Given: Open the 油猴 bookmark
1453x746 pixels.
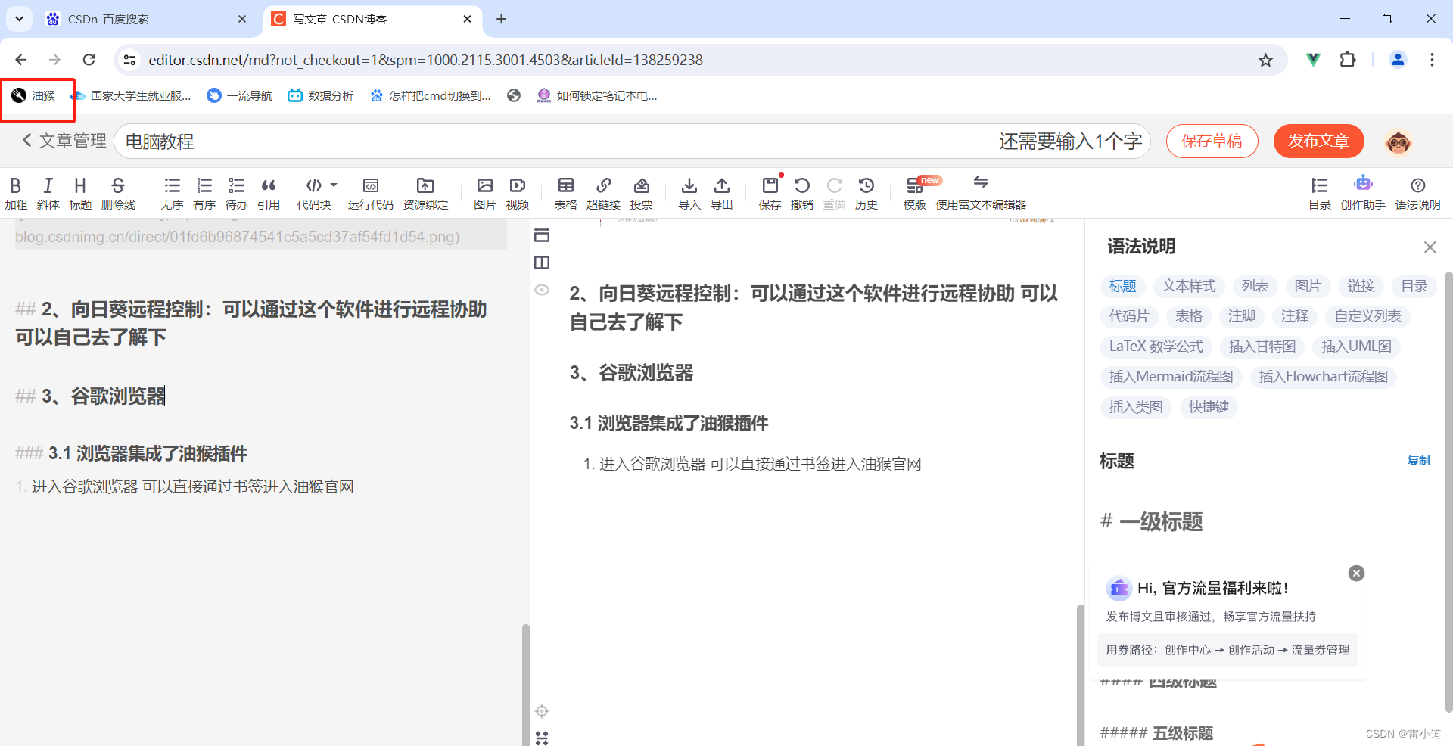Looking at the screenshot, I should [34, 96].
